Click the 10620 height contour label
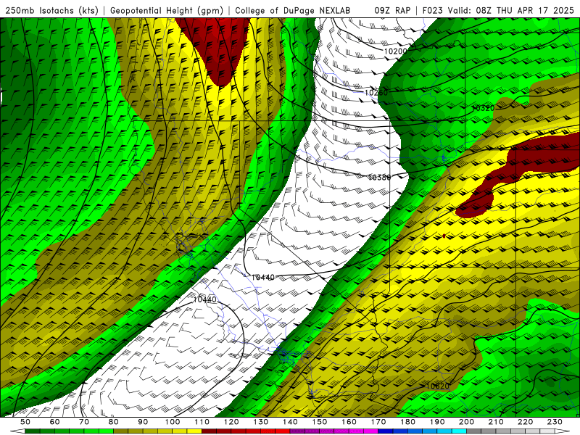580x435 pixels. pos(438,386)
